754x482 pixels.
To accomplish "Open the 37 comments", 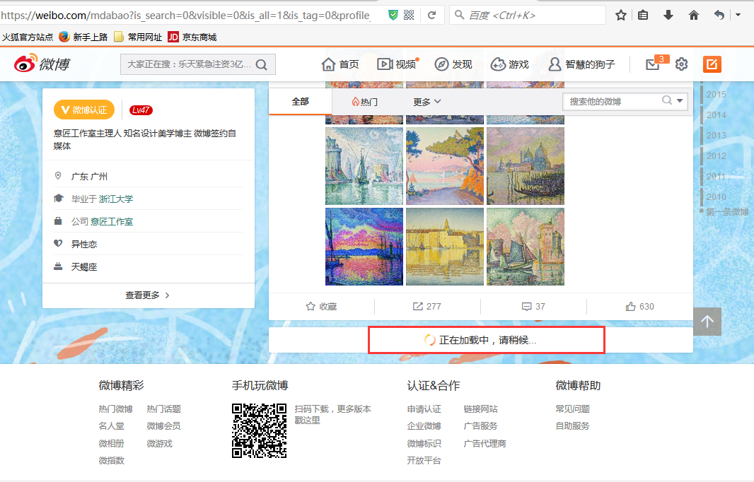I will (x=533, y=306).
